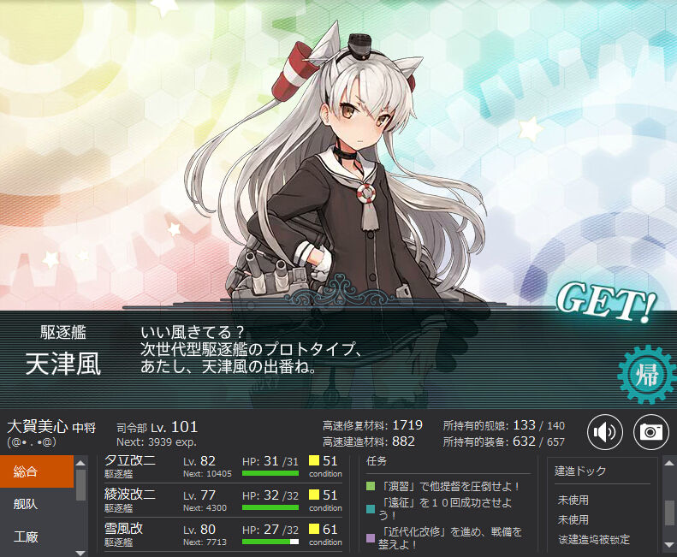Screen dimensions: 677x557
Task: Take a screenshot with the camera icon
Action: click(650, 432)
